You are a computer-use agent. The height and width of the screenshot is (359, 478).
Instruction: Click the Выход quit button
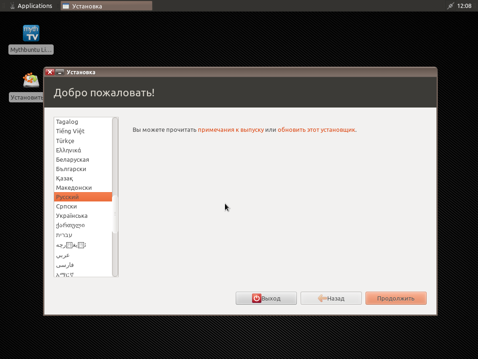click(266, 298)
